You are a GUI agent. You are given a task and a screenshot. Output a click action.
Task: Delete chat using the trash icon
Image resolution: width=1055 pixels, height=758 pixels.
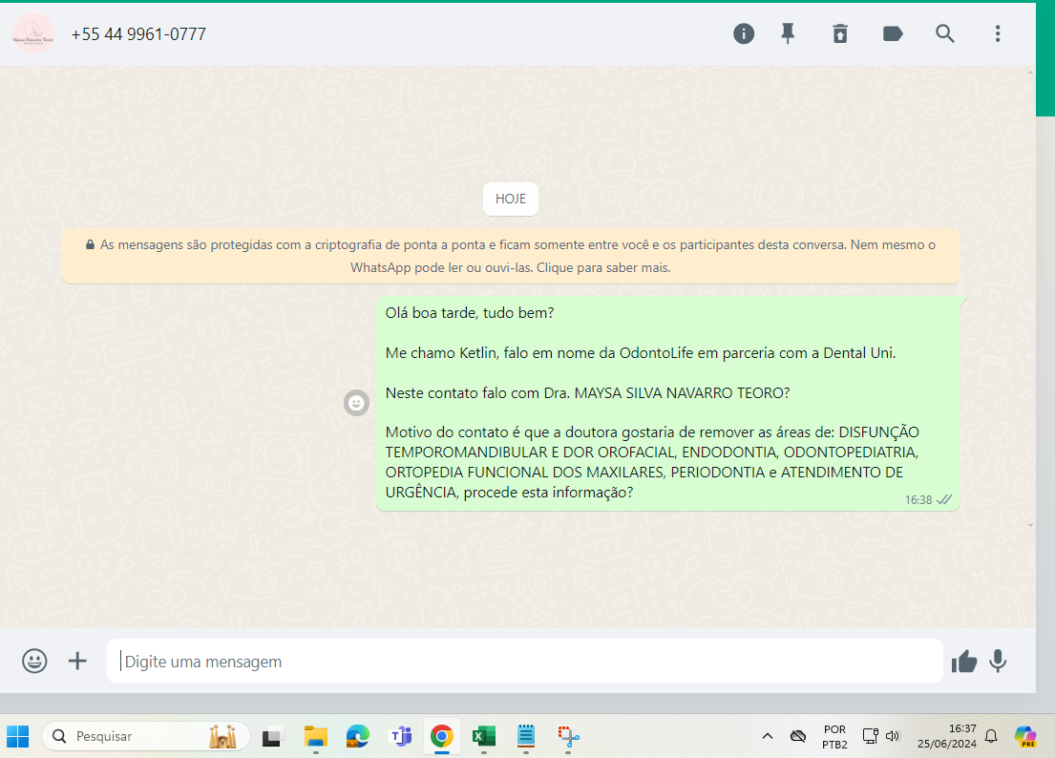coord(840,33)
